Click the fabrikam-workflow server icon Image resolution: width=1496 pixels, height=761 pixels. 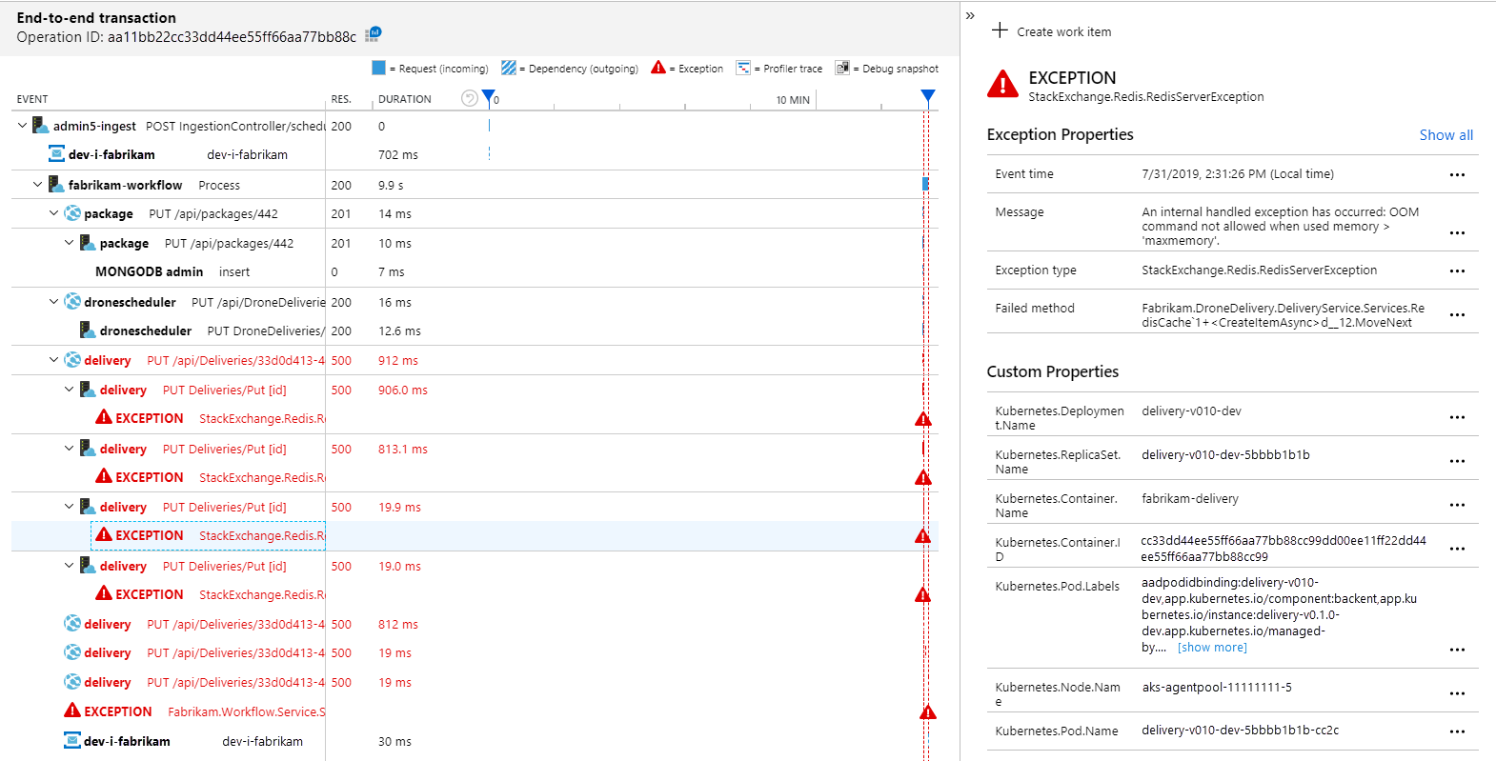click(56, 184)
